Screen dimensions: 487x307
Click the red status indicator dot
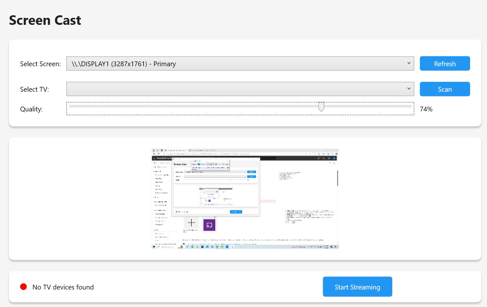point(23,287)
